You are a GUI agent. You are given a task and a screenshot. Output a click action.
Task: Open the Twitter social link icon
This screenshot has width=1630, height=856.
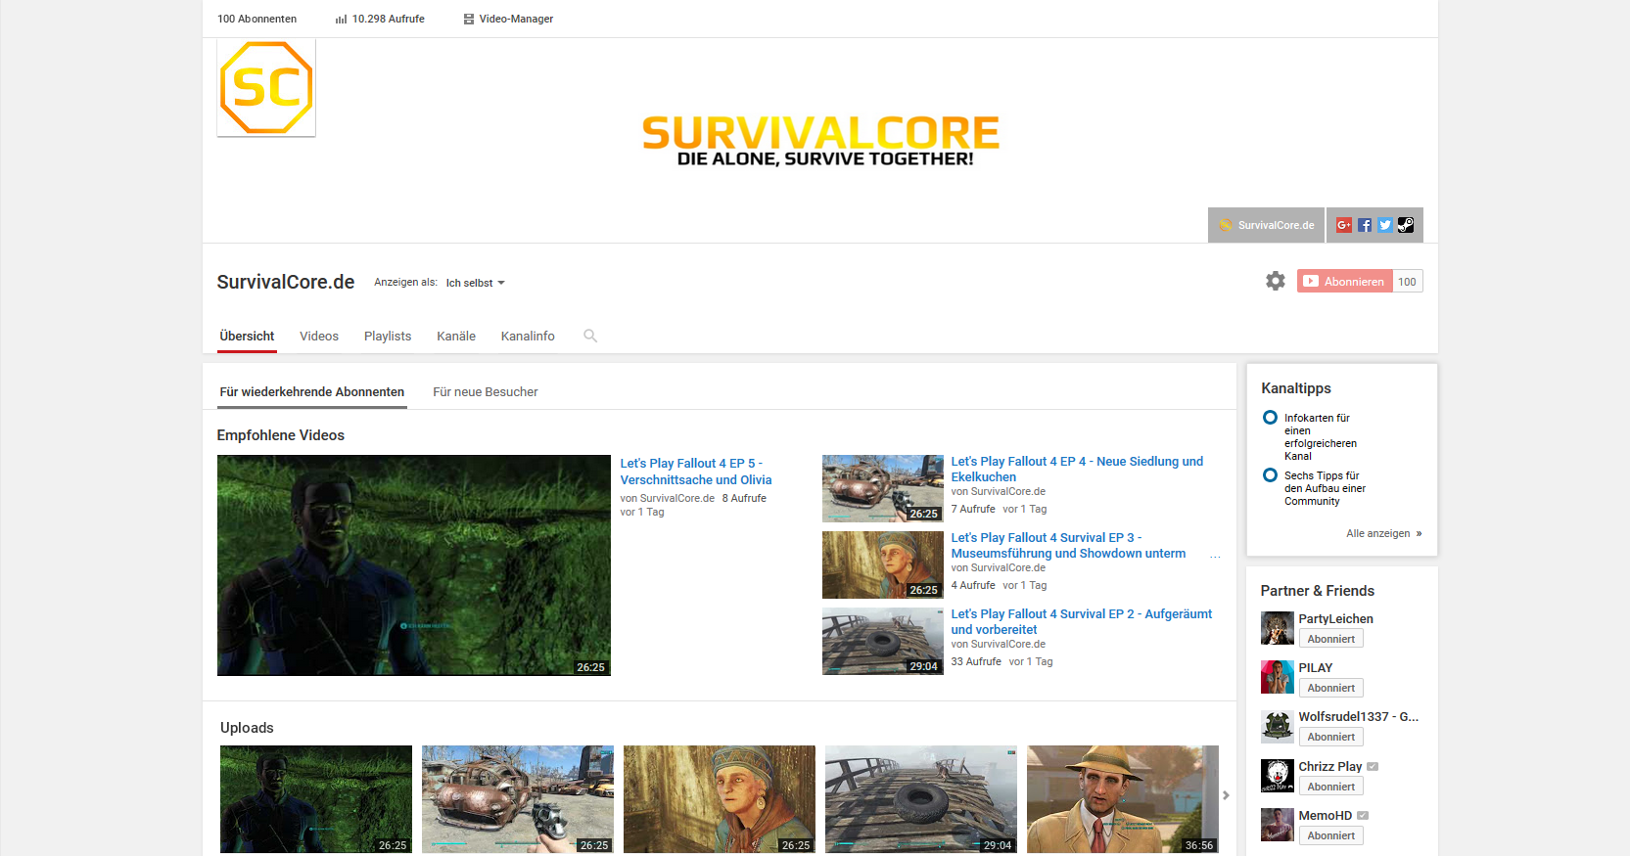click(x=1385, y=225)
